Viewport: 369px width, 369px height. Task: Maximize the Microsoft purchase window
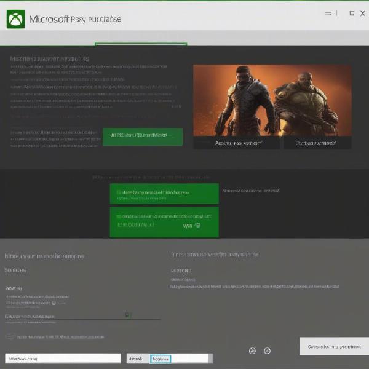point(352,14)
